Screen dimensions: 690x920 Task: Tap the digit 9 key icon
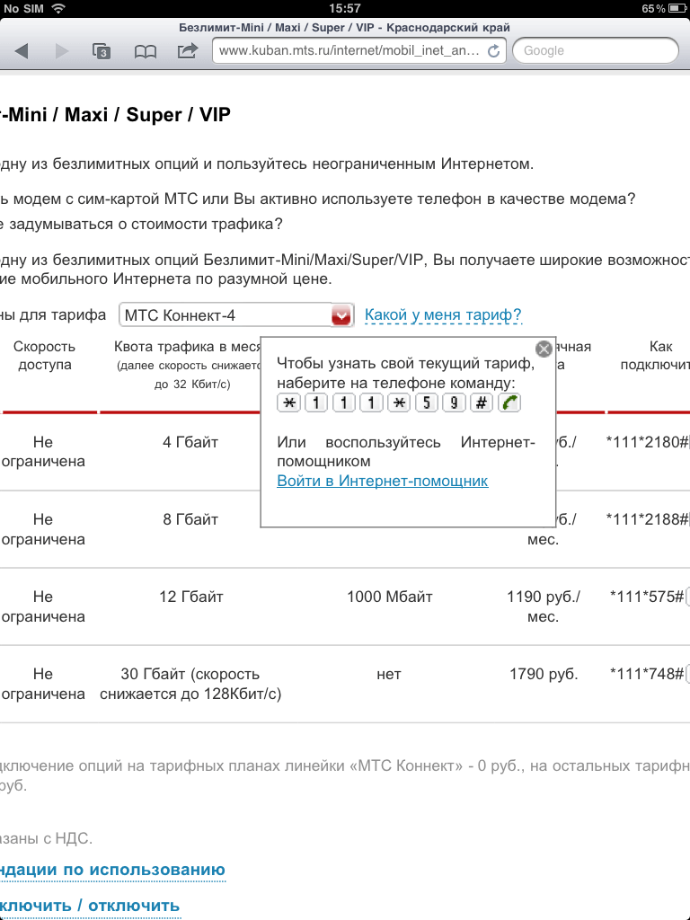pyautogui.click(x=454, y=402)
